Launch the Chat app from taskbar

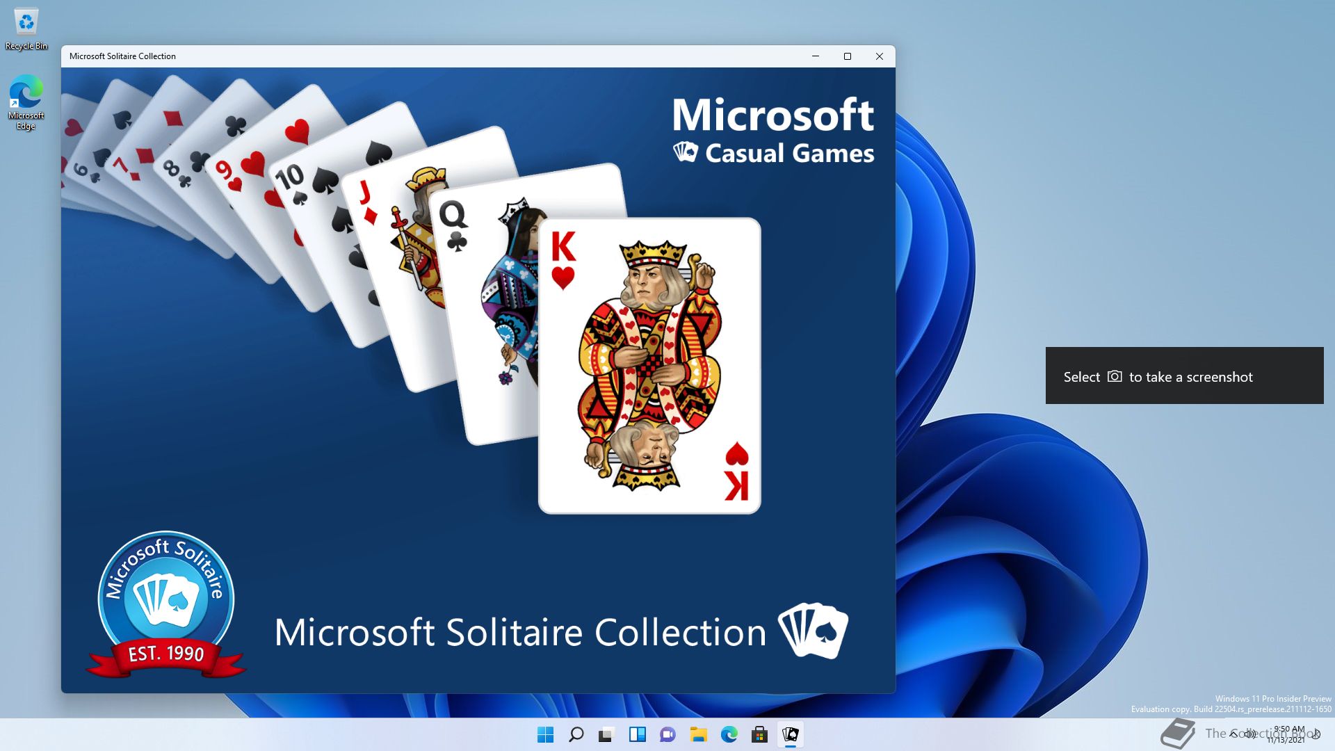[x=668, y=734]
